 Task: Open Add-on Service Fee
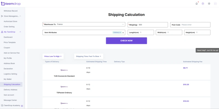(12, 53)
